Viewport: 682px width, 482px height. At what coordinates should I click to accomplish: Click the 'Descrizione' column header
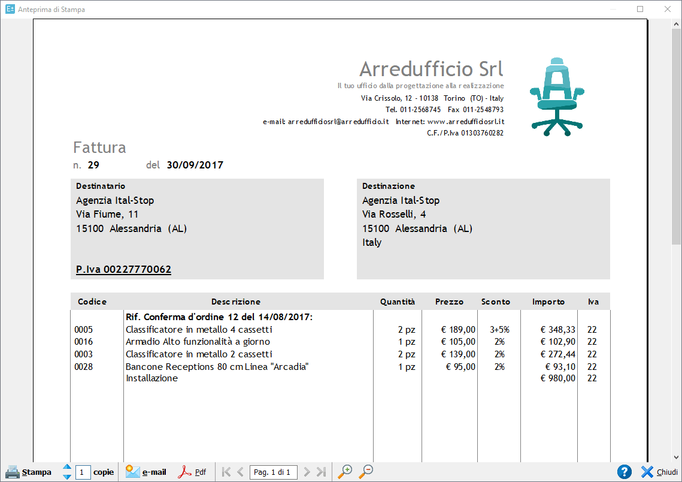[236, 302]
